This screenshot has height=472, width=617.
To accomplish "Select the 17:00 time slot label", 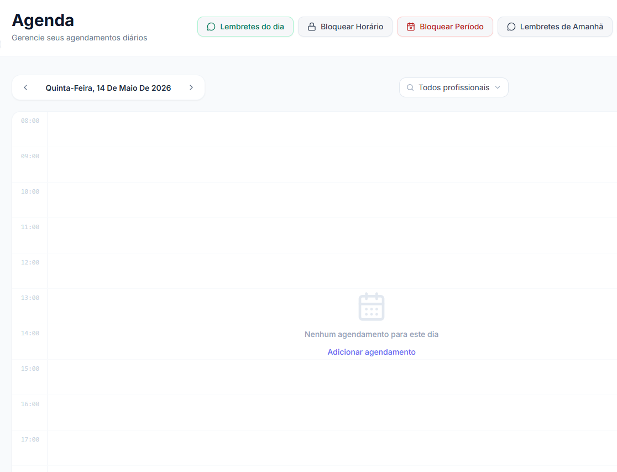I will coord(30,440).
